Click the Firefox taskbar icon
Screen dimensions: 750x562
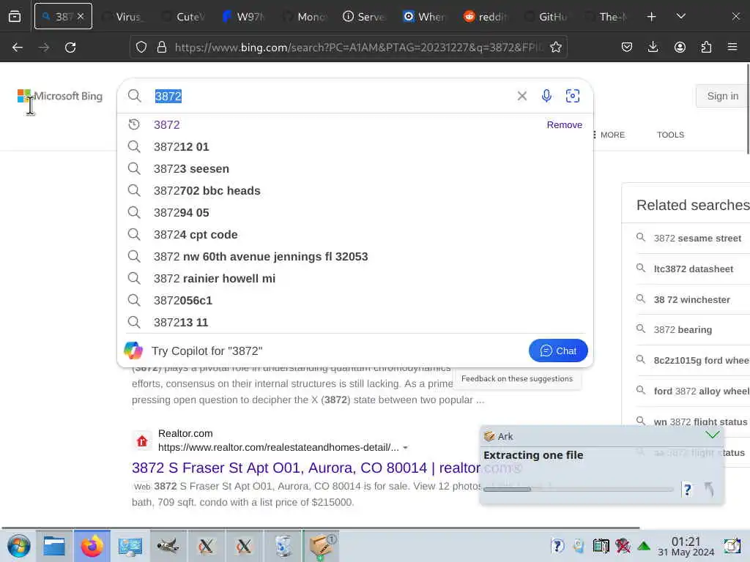[92, 546]
